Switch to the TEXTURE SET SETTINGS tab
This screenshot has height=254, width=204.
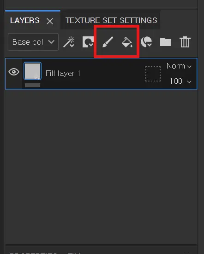tap(111, 20)
